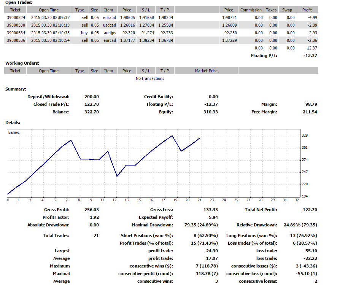Click the Gross Loss value 133.33
This screenshot has width=340, height=285.
(x=211, y=210)
